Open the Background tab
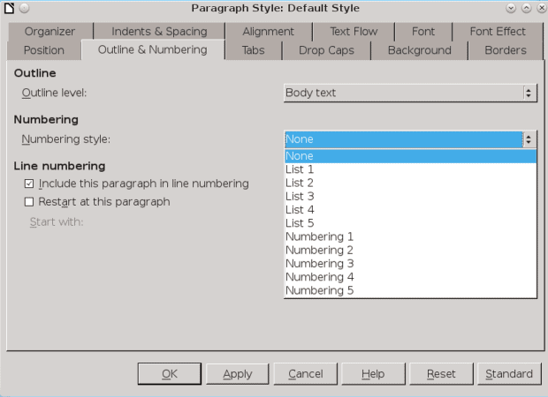Viewport: 548px width, 397px height. [x=419, y=50]
